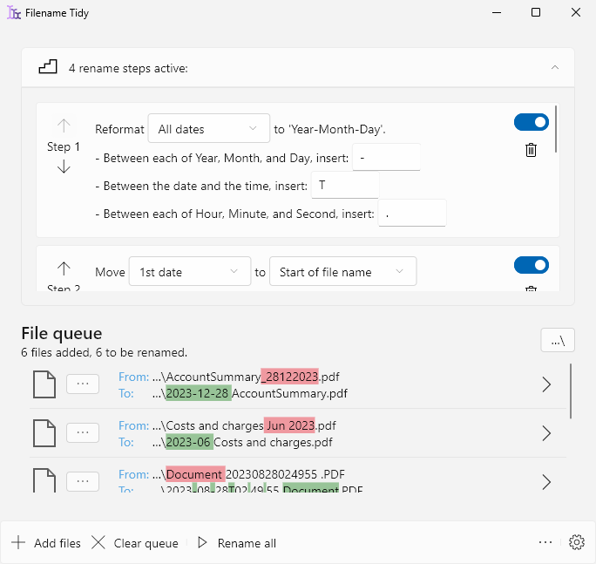Delete Step 1 using trash icon
The image size is (596, 564).
[x=531, y=150]
